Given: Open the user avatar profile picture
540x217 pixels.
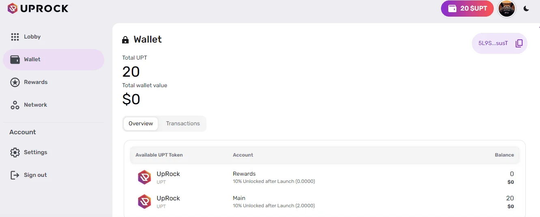Looking at the screenshot, I should (x=507, y=9).
